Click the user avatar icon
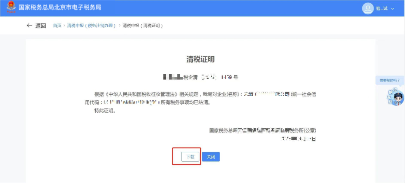Image resolution: width=405 pixels, height=183 pixels. (368, 8)
